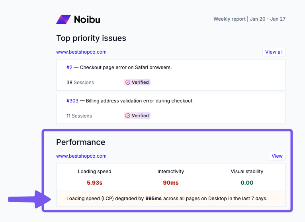Click the 11 Sessions count
Image resolution: width=305 pixels, height=222 pixels.
[79, 116]
